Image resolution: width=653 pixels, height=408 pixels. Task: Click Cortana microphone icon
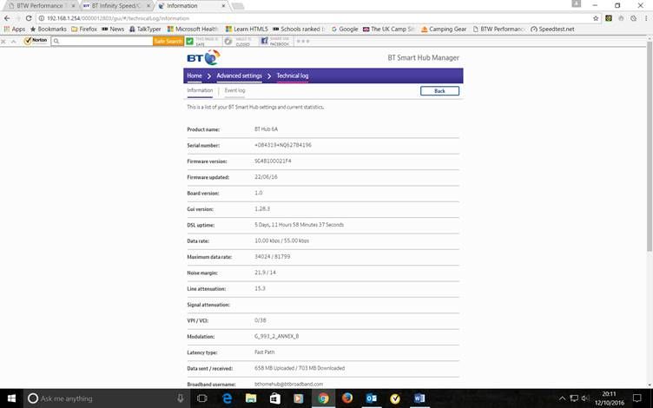pyautogui.click(x=181, y=398)
